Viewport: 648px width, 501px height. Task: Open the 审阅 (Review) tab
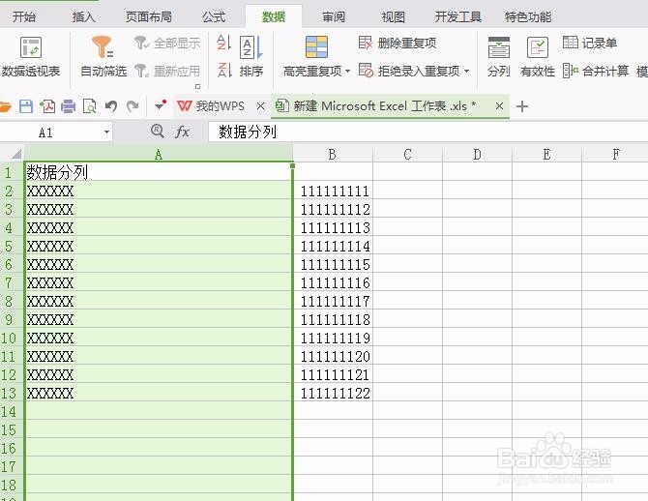[x=334, y=17]
